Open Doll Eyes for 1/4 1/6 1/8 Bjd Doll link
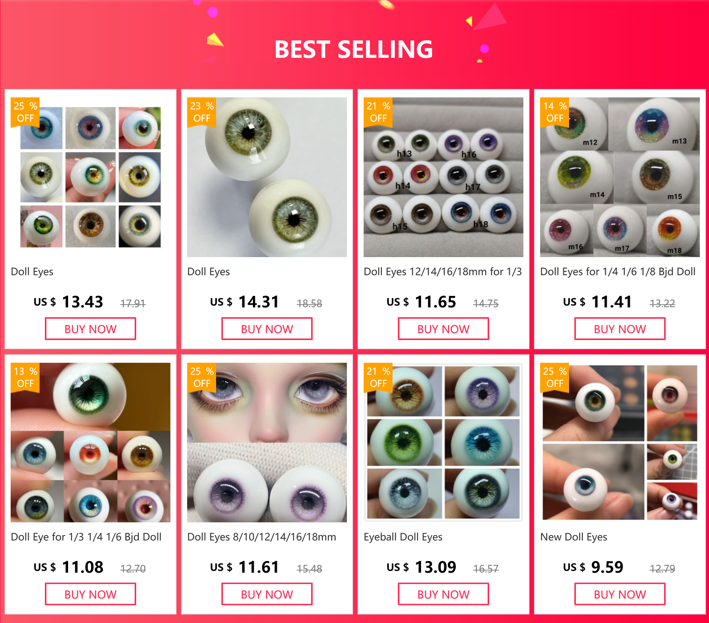 [x=618, y=272]
